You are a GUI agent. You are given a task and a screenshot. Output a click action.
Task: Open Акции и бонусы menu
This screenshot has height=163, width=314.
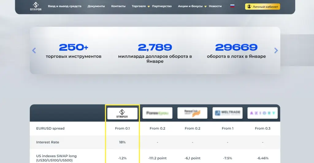pyautogui.click(x=190, y=6)
